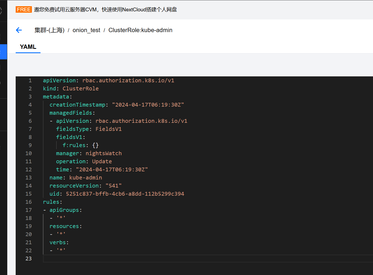Click the apiVersion key on line 6
Screen dimensions: 373x275
pyautogui.click(x=72, y=121)
